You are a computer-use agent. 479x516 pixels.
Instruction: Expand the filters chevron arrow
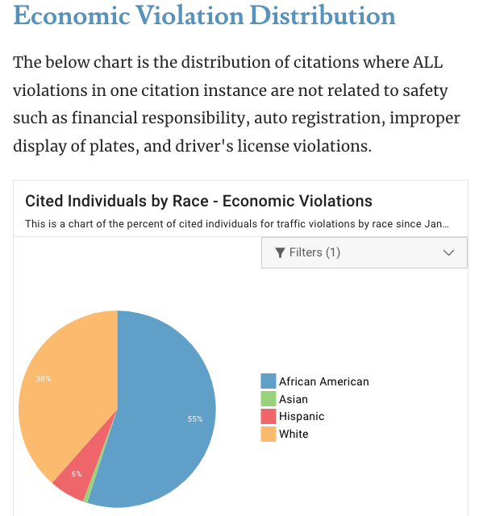point(448,252)
